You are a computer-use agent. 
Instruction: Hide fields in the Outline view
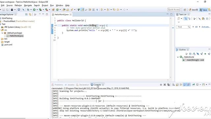tap(198, 54)
